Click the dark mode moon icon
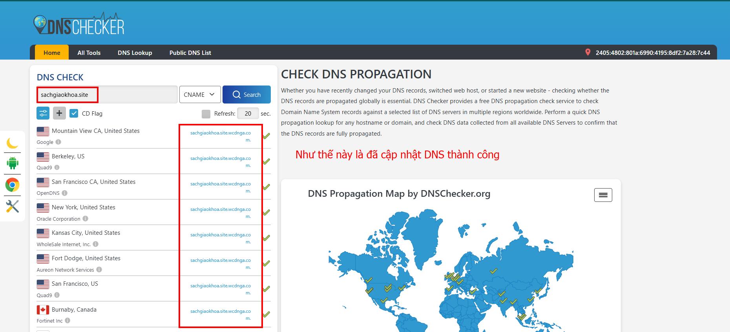Screen dimensions: 730x332 tap(13, 143)
